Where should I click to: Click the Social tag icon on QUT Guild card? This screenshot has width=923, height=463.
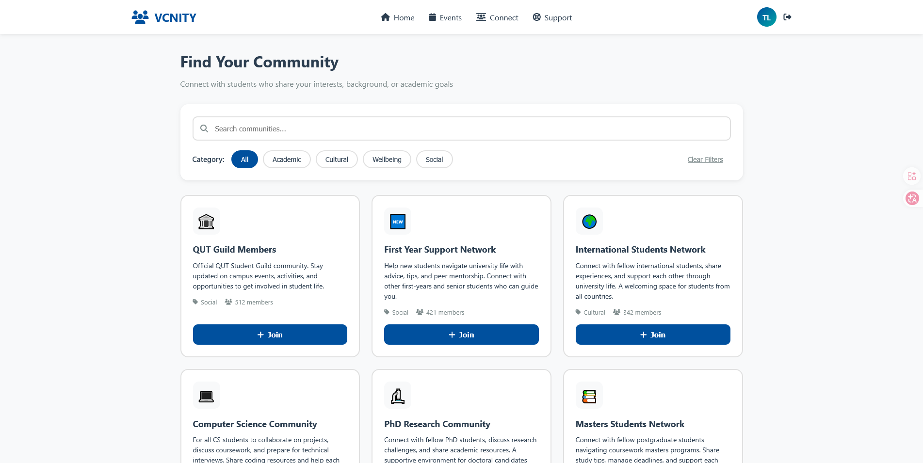coord(195,302)
